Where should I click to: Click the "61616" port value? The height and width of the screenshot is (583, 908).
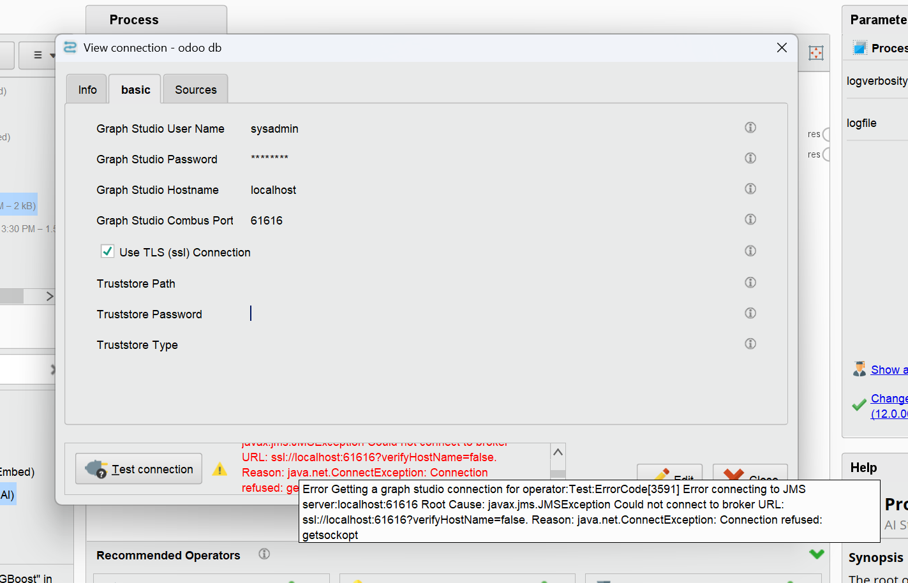(x=267, y=221)
